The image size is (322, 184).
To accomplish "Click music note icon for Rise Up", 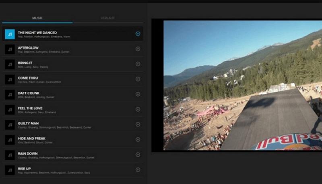I will click(10, 170).
